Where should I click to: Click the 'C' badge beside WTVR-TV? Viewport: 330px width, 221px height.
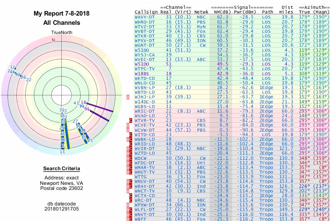point(131,120)
